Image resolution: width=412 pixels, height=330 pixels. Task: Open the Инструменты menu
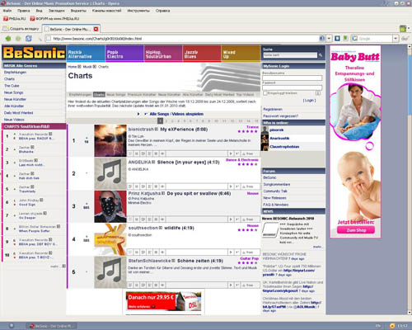138,11
